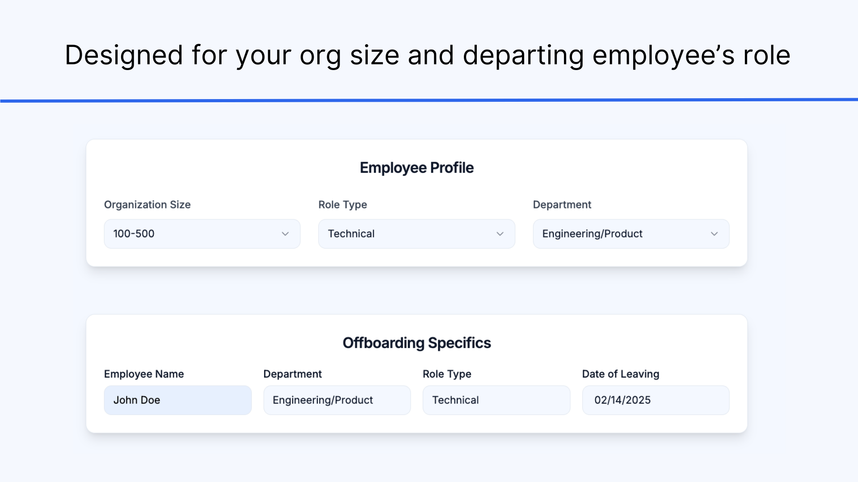Click the Role Type field under Offboarding Specifics

click(496, 400)
